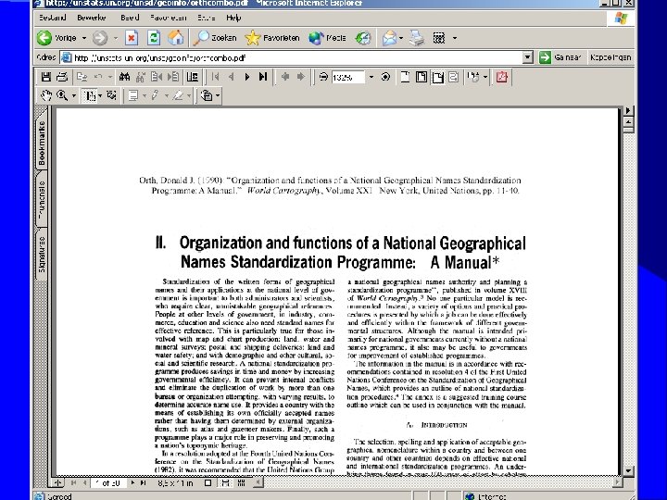Open the Favorieten menu
This screenshot has height=500, width=667.
pos(169,18)
